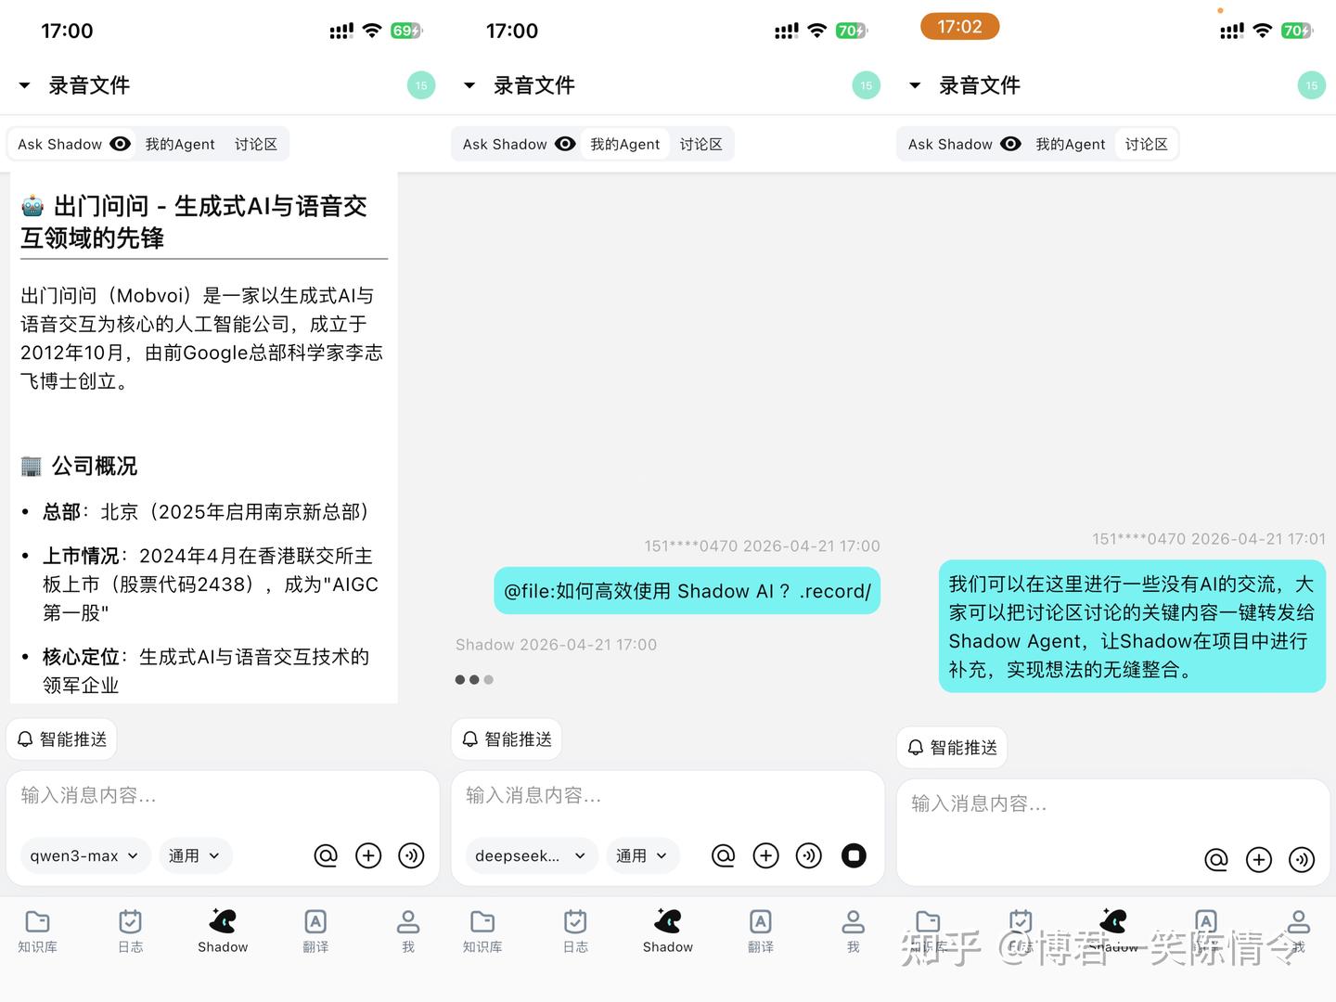Open 翻译 in left screen's bottom bar
The height and width of the screenshot is (1002, 1336).
tap(315, 931)
